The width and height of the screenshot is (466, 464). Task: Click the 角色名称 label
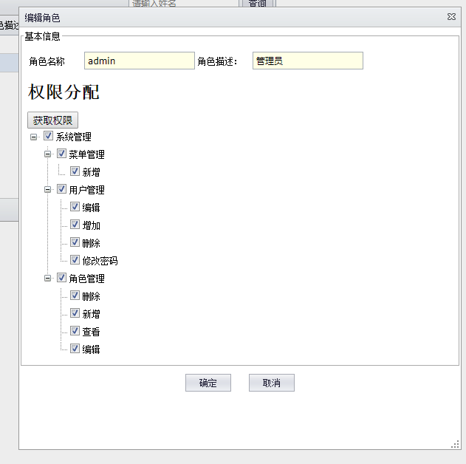coord(47,61)
